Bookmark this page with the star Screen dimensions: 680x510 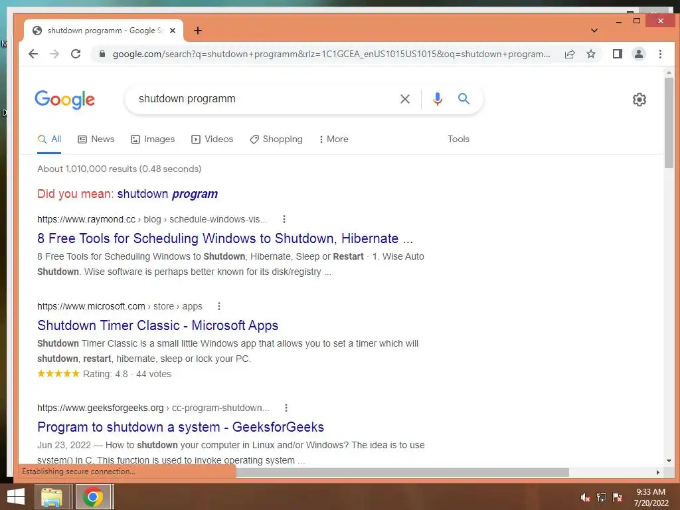point(590,54)
